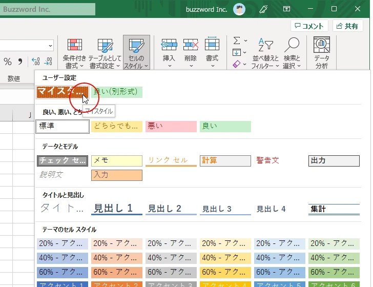
Task: Apply the 集計 (Total) cell style
Action: [x=334, y=209]
